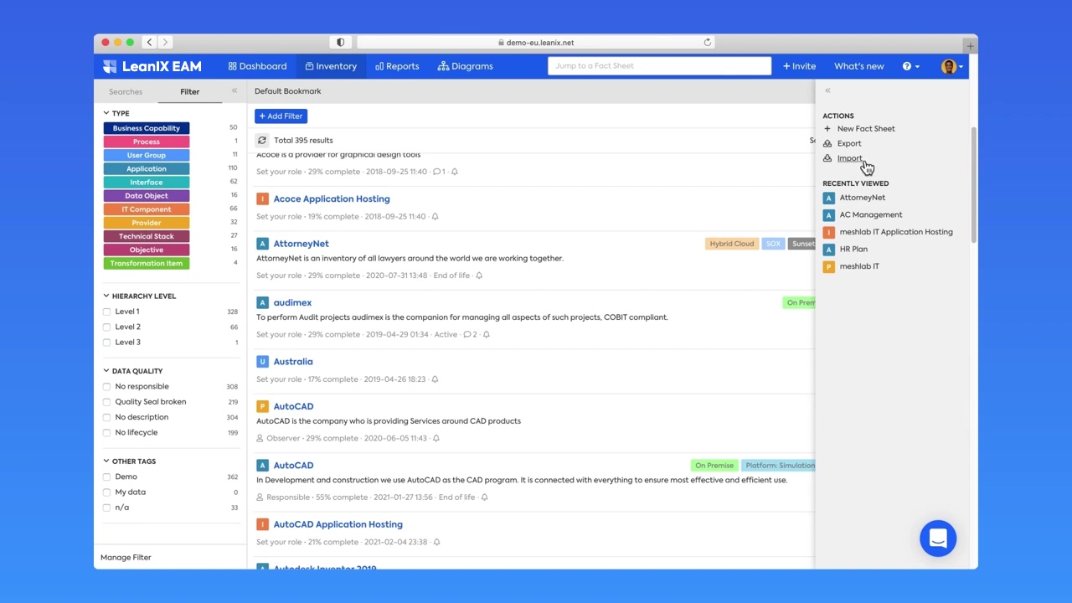Collapse the right actions panel
The width and height of the screenshot is (1072, 603).
click(x=827, y=90)
